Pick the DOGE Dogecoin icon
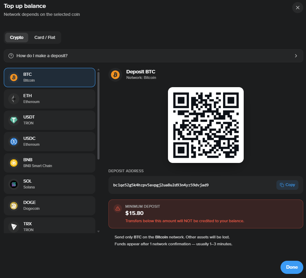This screenshot has width=306, height=278. (14, 206)
